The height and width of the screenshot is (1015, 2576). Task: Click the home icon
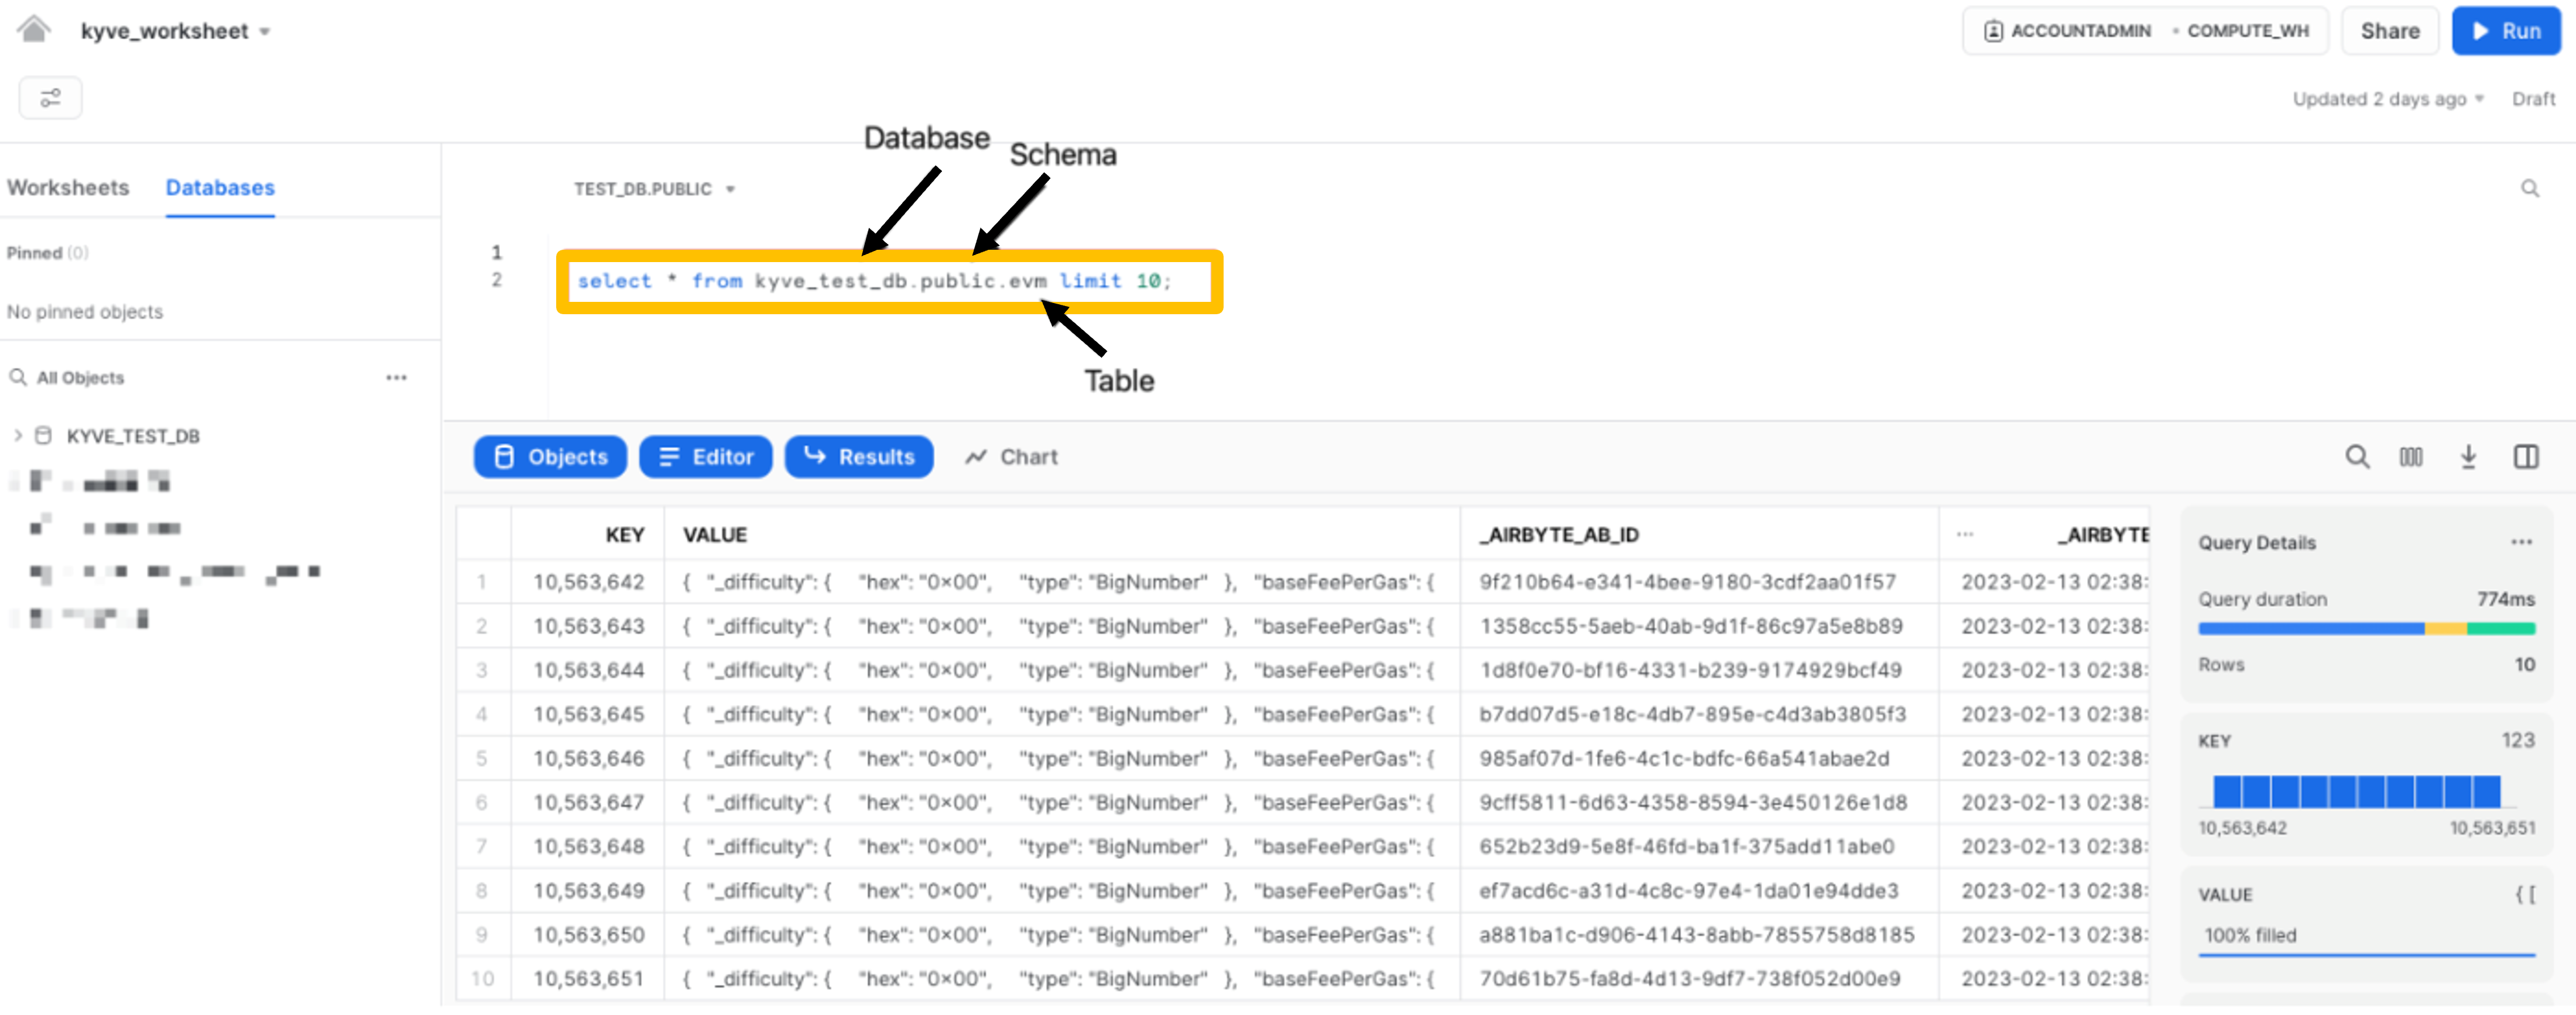point(34,29)
